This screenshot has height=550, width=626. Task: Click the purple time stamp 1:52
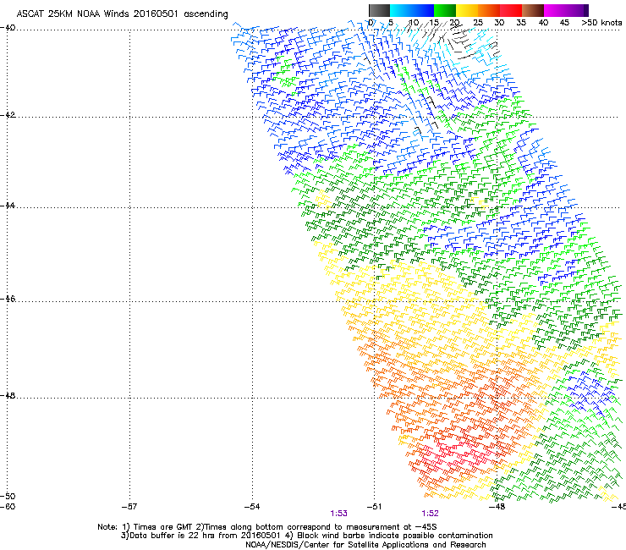pyautogui.click(x=430, y=514)
